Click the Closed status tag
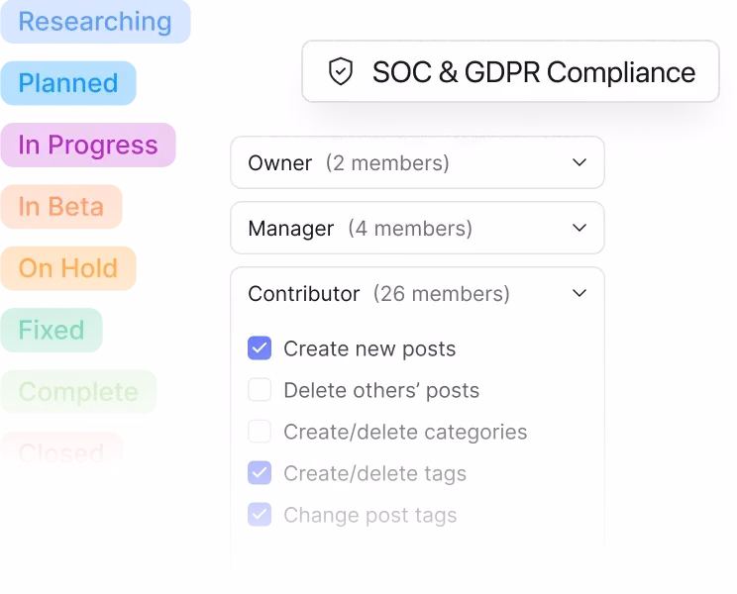This screenshot has width=737, height=594. pyautogui.click(x=61, y=451)
